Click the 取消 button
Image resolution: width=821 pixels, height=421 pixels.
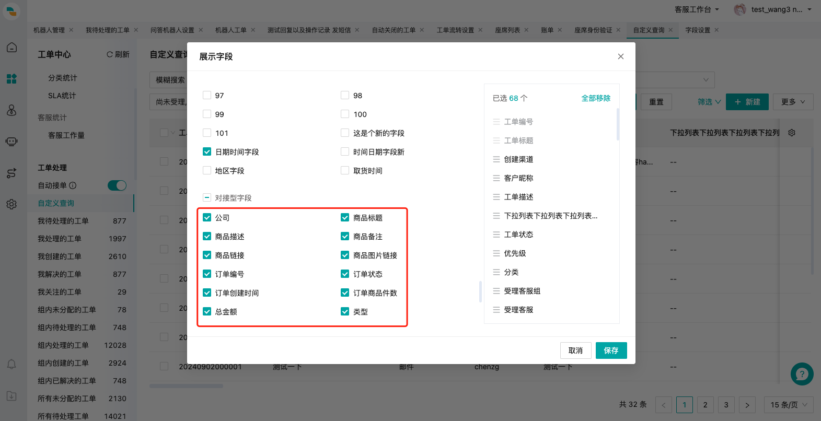(575, 350)
